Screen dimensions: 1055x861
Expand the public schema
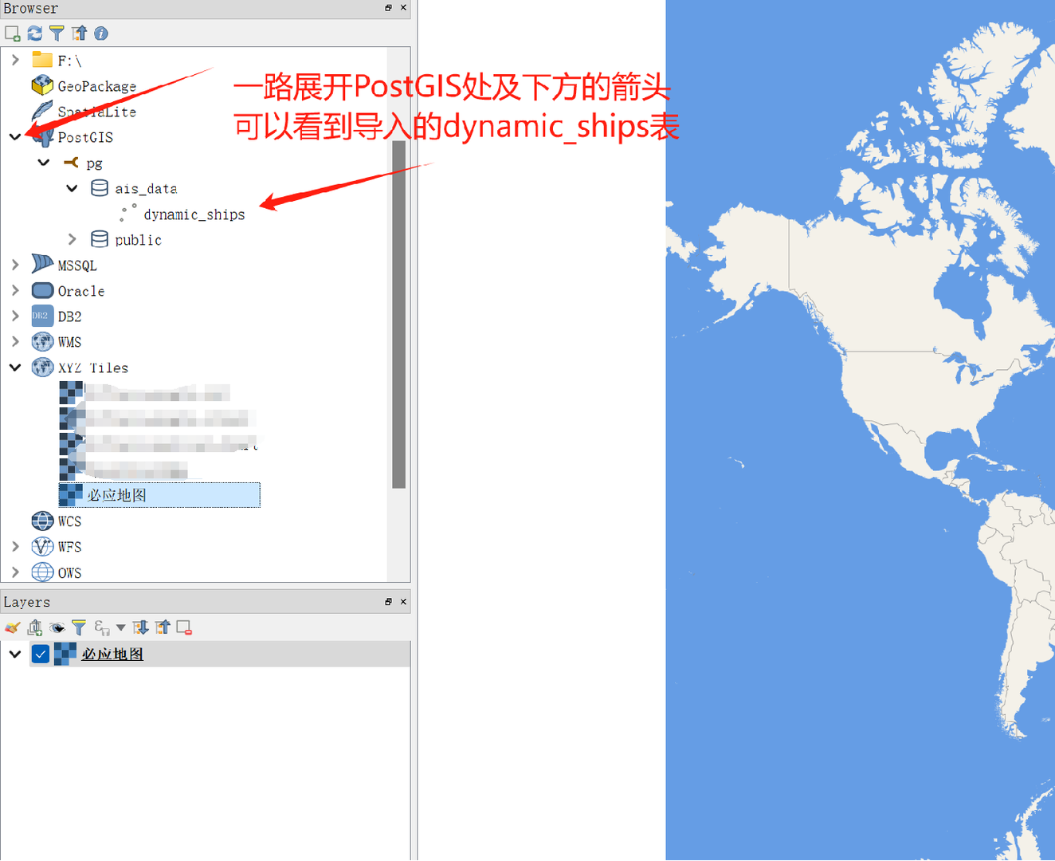click(x=73, y=240)
